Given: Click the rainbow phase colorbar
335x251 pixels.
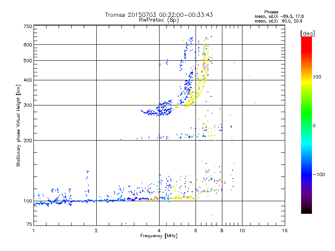Looking at the screenshot, I should click(307, 125).
